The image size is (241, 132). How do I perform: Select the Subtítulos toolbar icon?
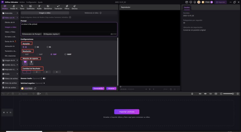point(30,7)
